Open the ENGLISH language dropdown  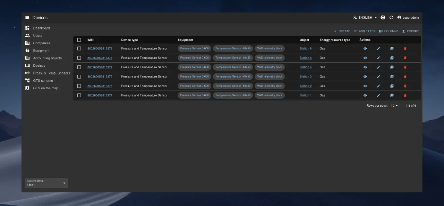click(365, 18)
